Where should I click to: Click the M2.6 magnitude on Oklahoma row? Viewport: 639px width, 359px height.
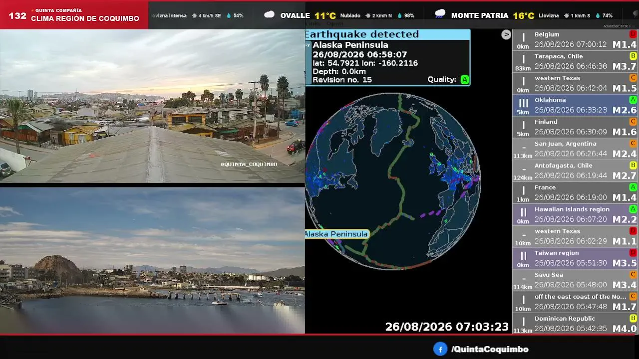pyautogui.click(x=625, y=110)
